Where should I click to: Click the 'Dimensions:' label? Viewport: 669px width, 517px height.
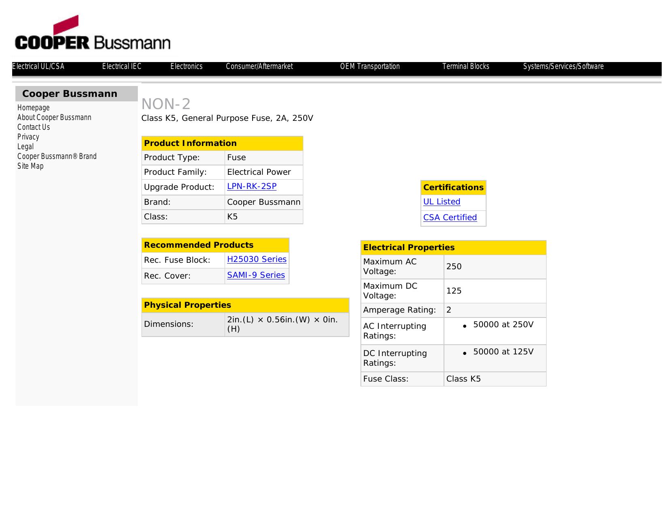point(169,324)
